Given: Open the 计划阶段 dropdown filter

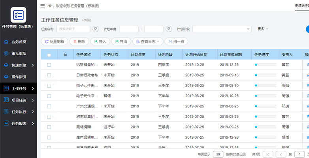Looking at the screenshot, I should pyautogui.click(x=222, y=29).
